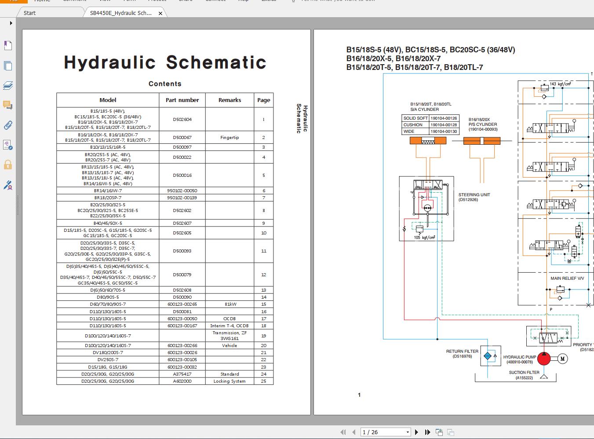Open the Comments panel icon

8,105
